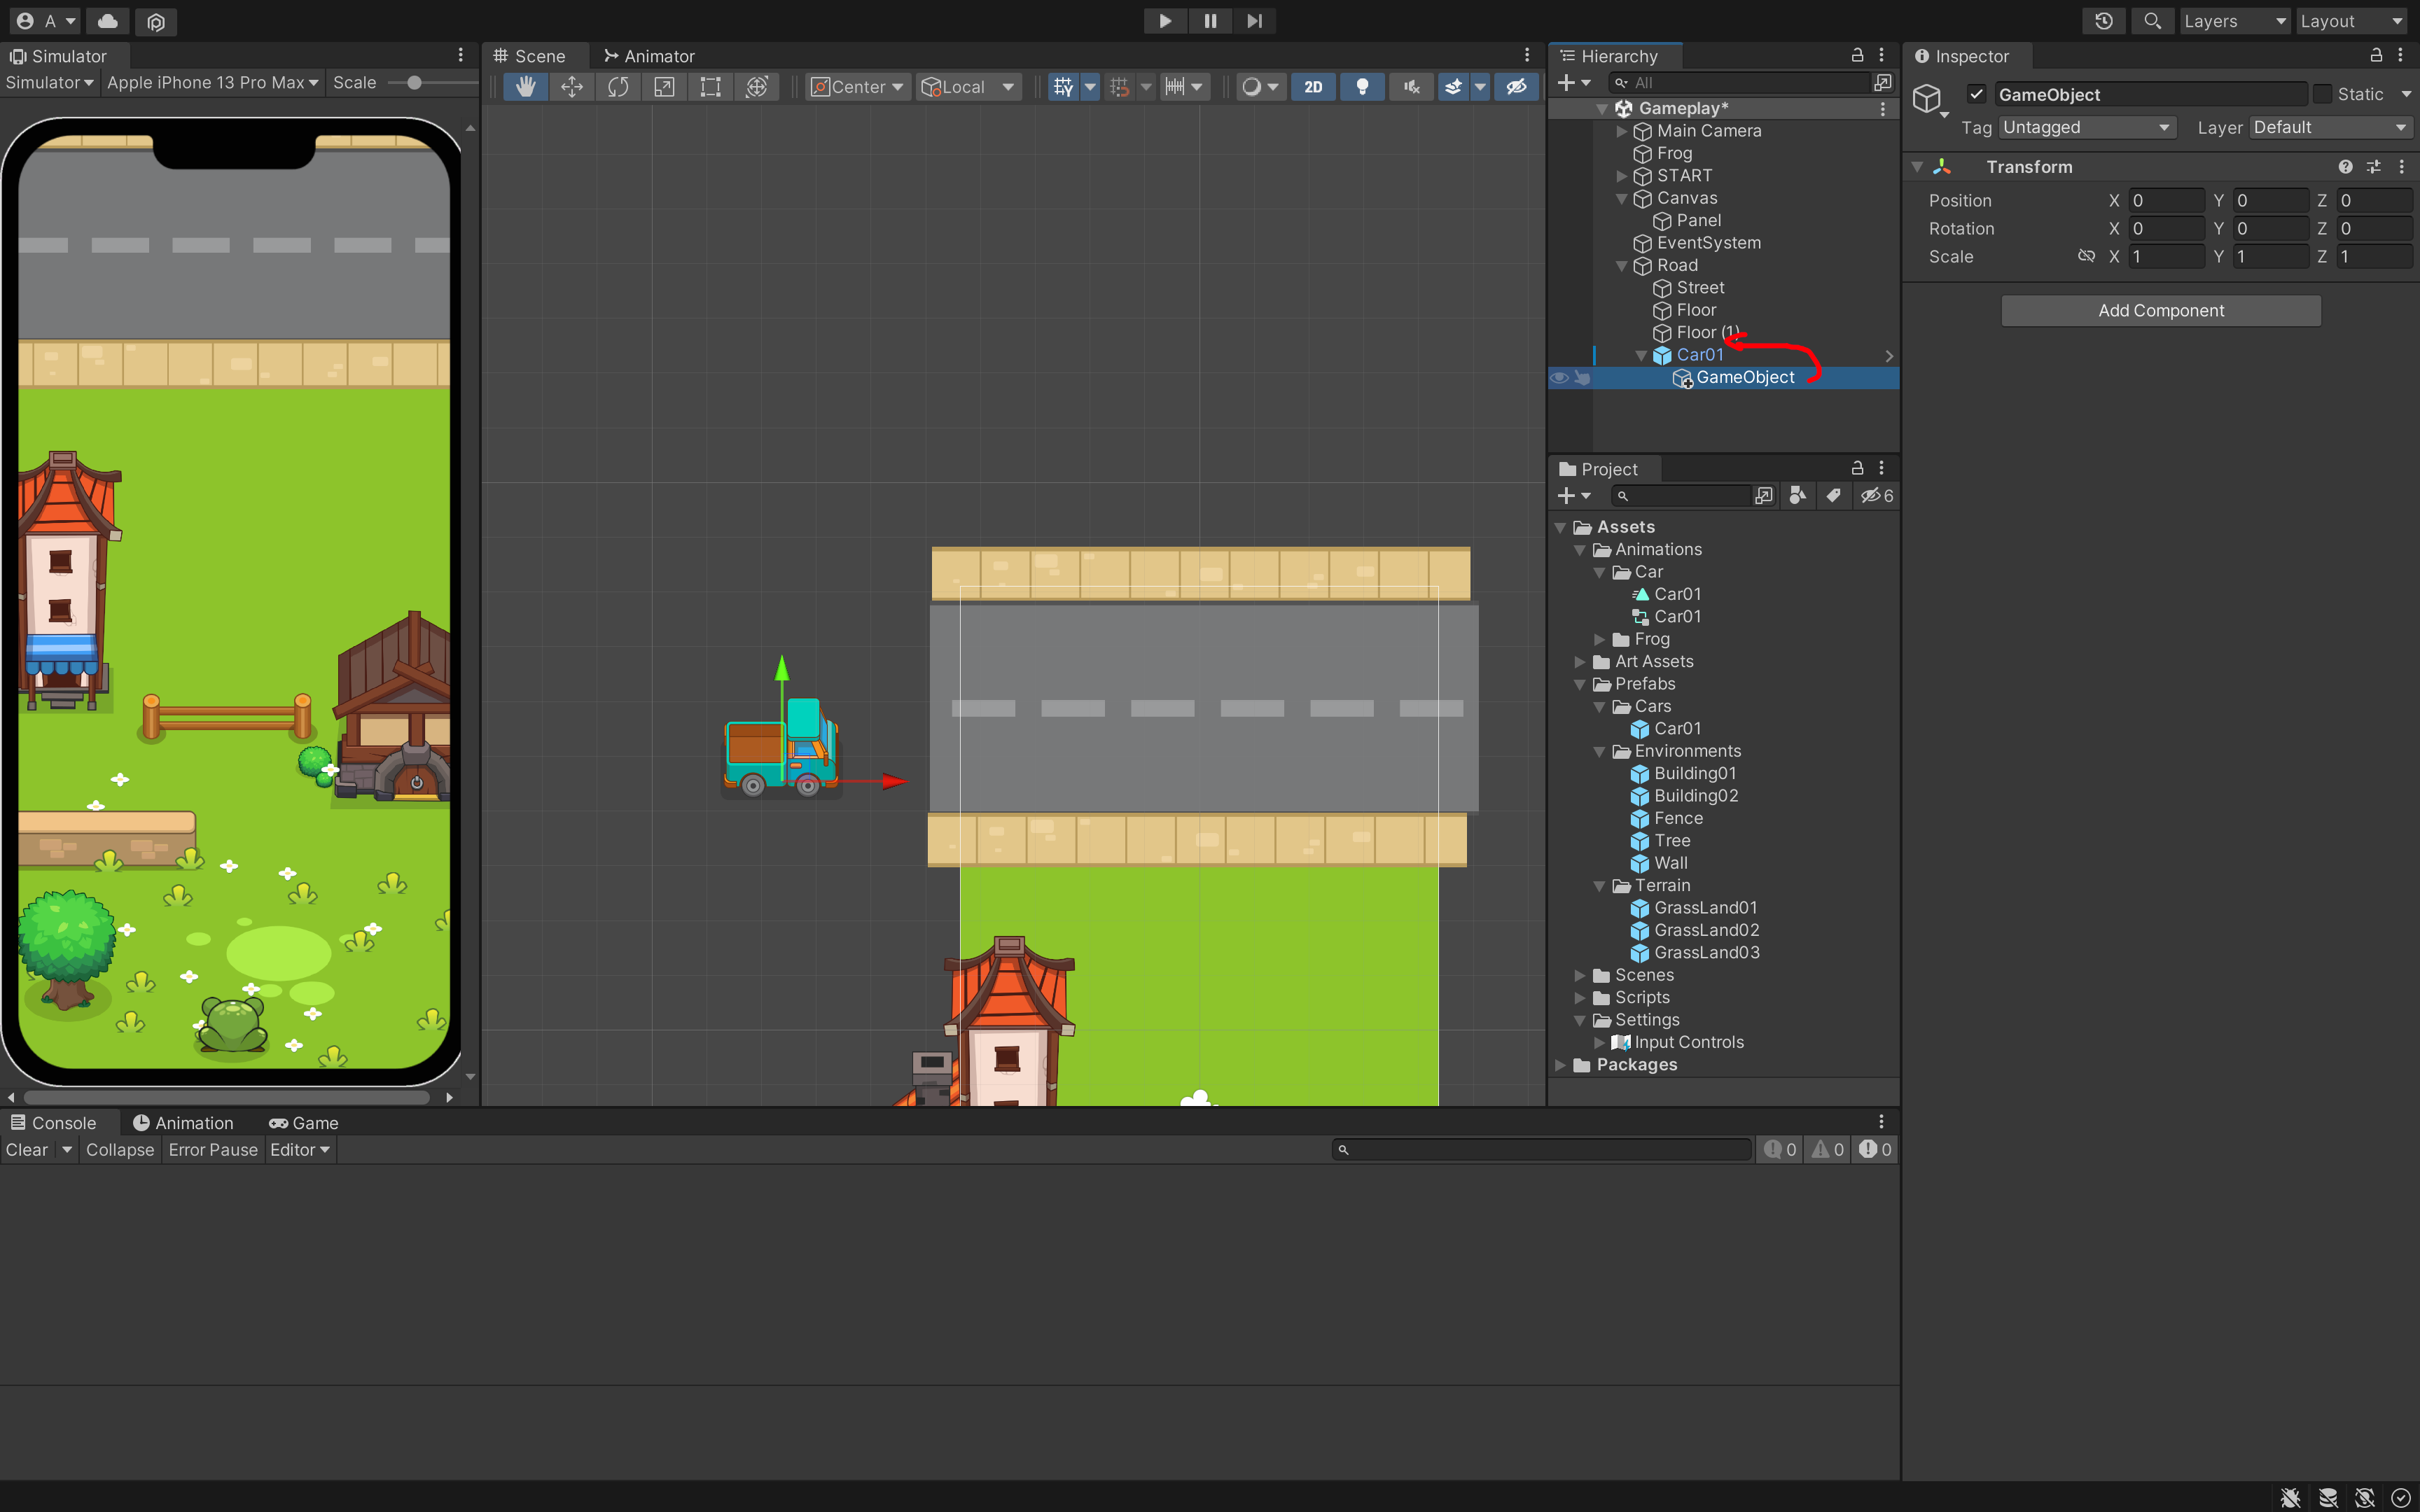This screenshot has width=2420, height=1512.
Task: Click the Project search-by-label icon
Action: tap(1833, 495)
